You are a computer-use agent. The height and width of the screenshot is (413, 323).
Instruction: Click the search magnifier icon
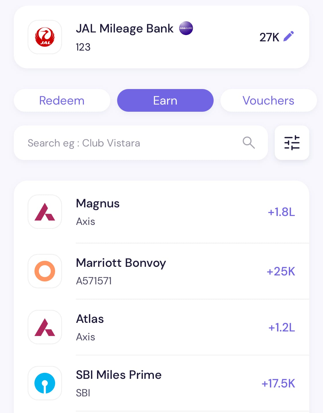[x=249, y=142]
